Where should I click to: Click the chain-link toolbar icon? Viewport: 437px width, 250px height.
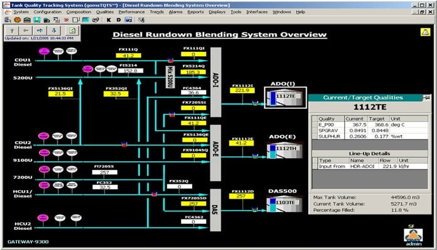click(x=96, y=20)
